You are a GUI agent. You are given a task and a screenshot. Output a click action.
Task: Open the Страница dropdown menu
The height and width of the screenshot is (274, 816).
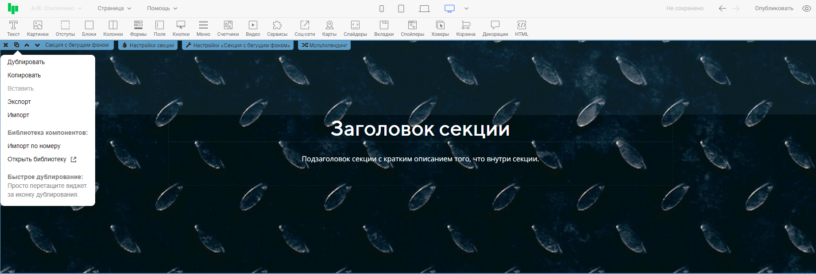point(114,8)
